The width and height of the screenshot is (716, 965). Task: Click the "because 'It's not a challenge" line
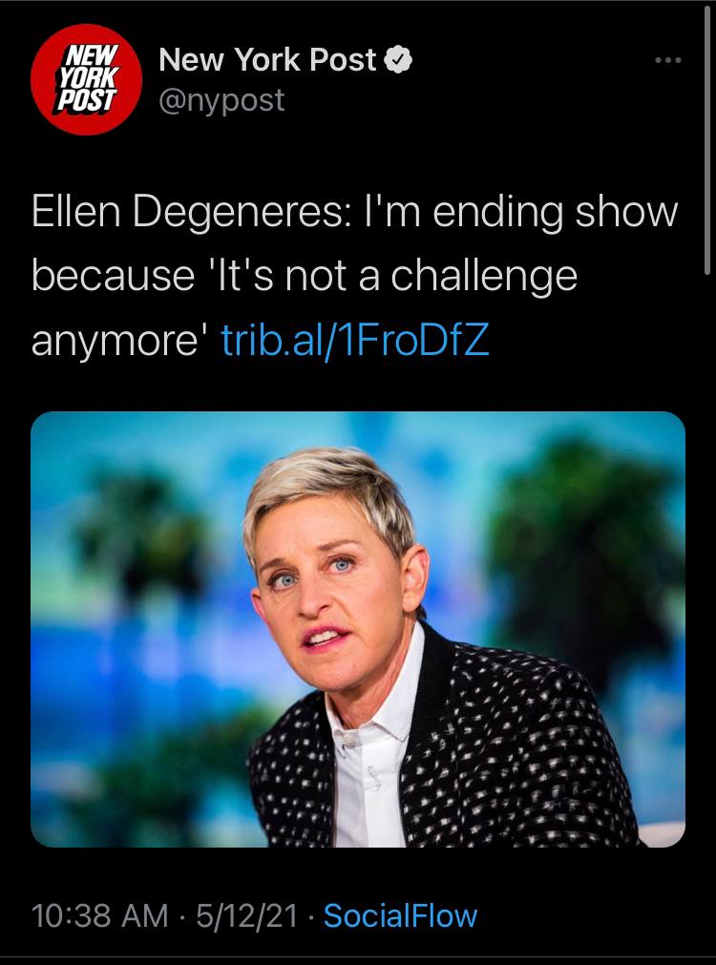305,275
